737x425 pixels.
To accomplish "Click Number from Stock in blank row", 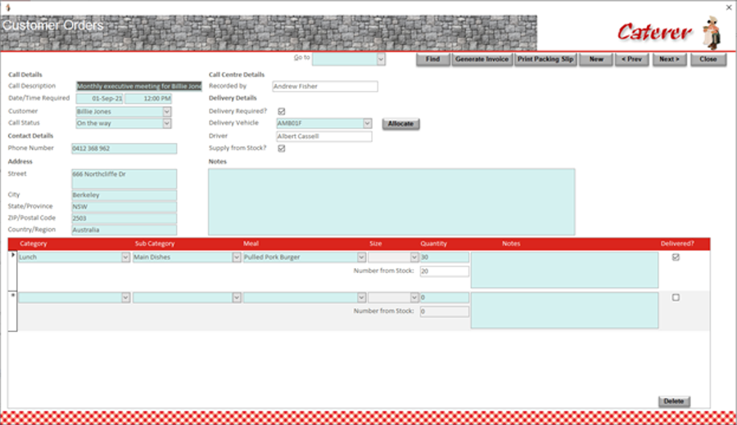I will click(x=444, y=311).
